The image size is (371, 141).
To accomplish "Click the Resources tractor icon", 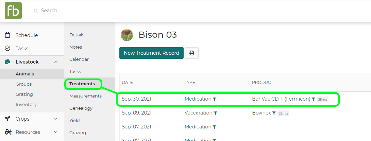I will pyautogui.click(x=7, y=132).
